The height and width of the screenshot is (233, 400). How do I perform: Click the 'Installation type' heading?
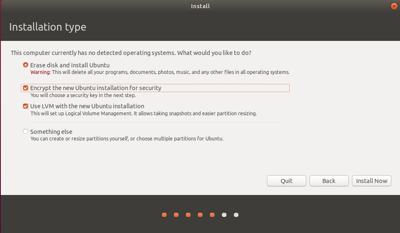(x=48, y=27)
